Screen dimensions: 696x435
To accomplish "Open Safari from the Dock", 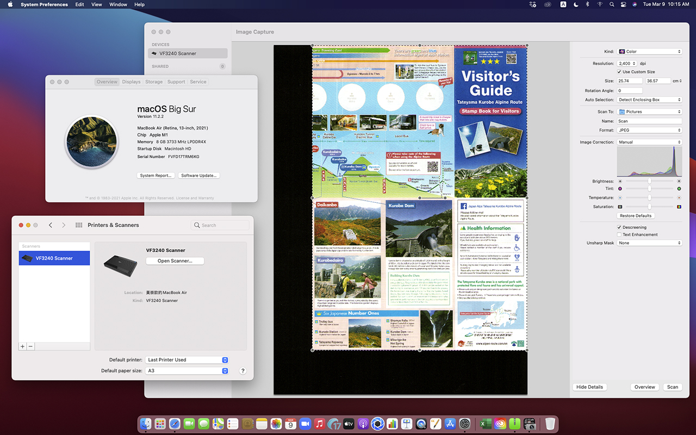I will (175, 424).
